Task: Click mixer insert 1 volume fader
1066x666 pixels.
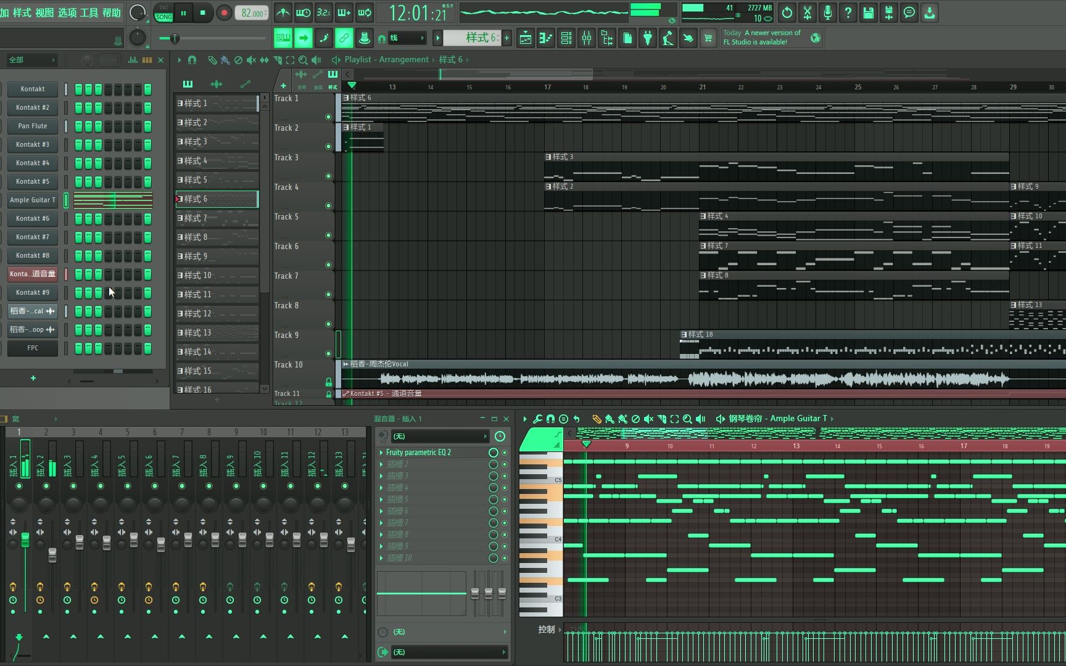Action: [x=25, y=540]
